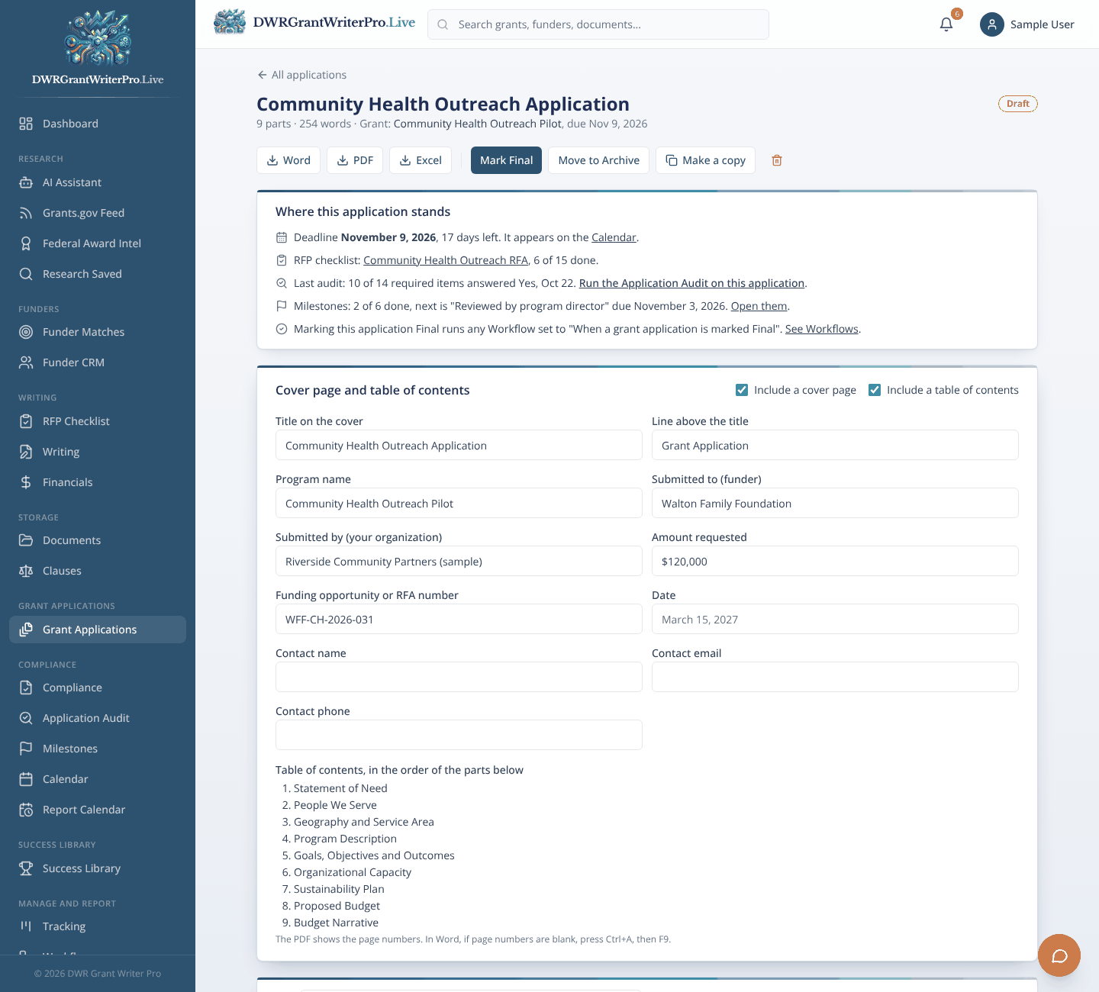Screen dimensions: 1099x992
Task: Download the application as Word
Action: tap(288, 160)
